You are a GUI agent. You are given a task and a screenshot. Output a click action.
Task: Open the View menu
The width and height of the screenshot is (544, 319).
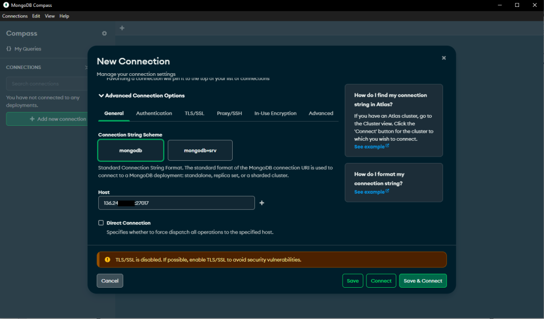[x=49, y=16]
